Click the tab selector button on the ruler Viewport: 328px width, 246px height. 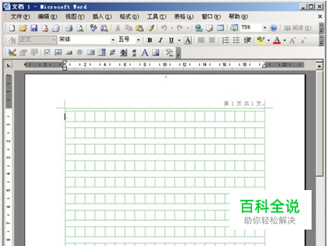pyautogui.click(x=9, y=65)
